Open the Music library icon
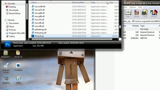The image size is (160, 90). (x=7, y=26)
